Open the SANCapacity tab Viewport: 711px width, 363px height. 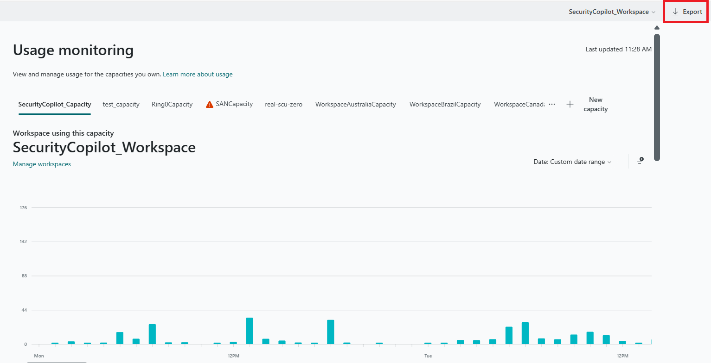[x=234, y=104]
